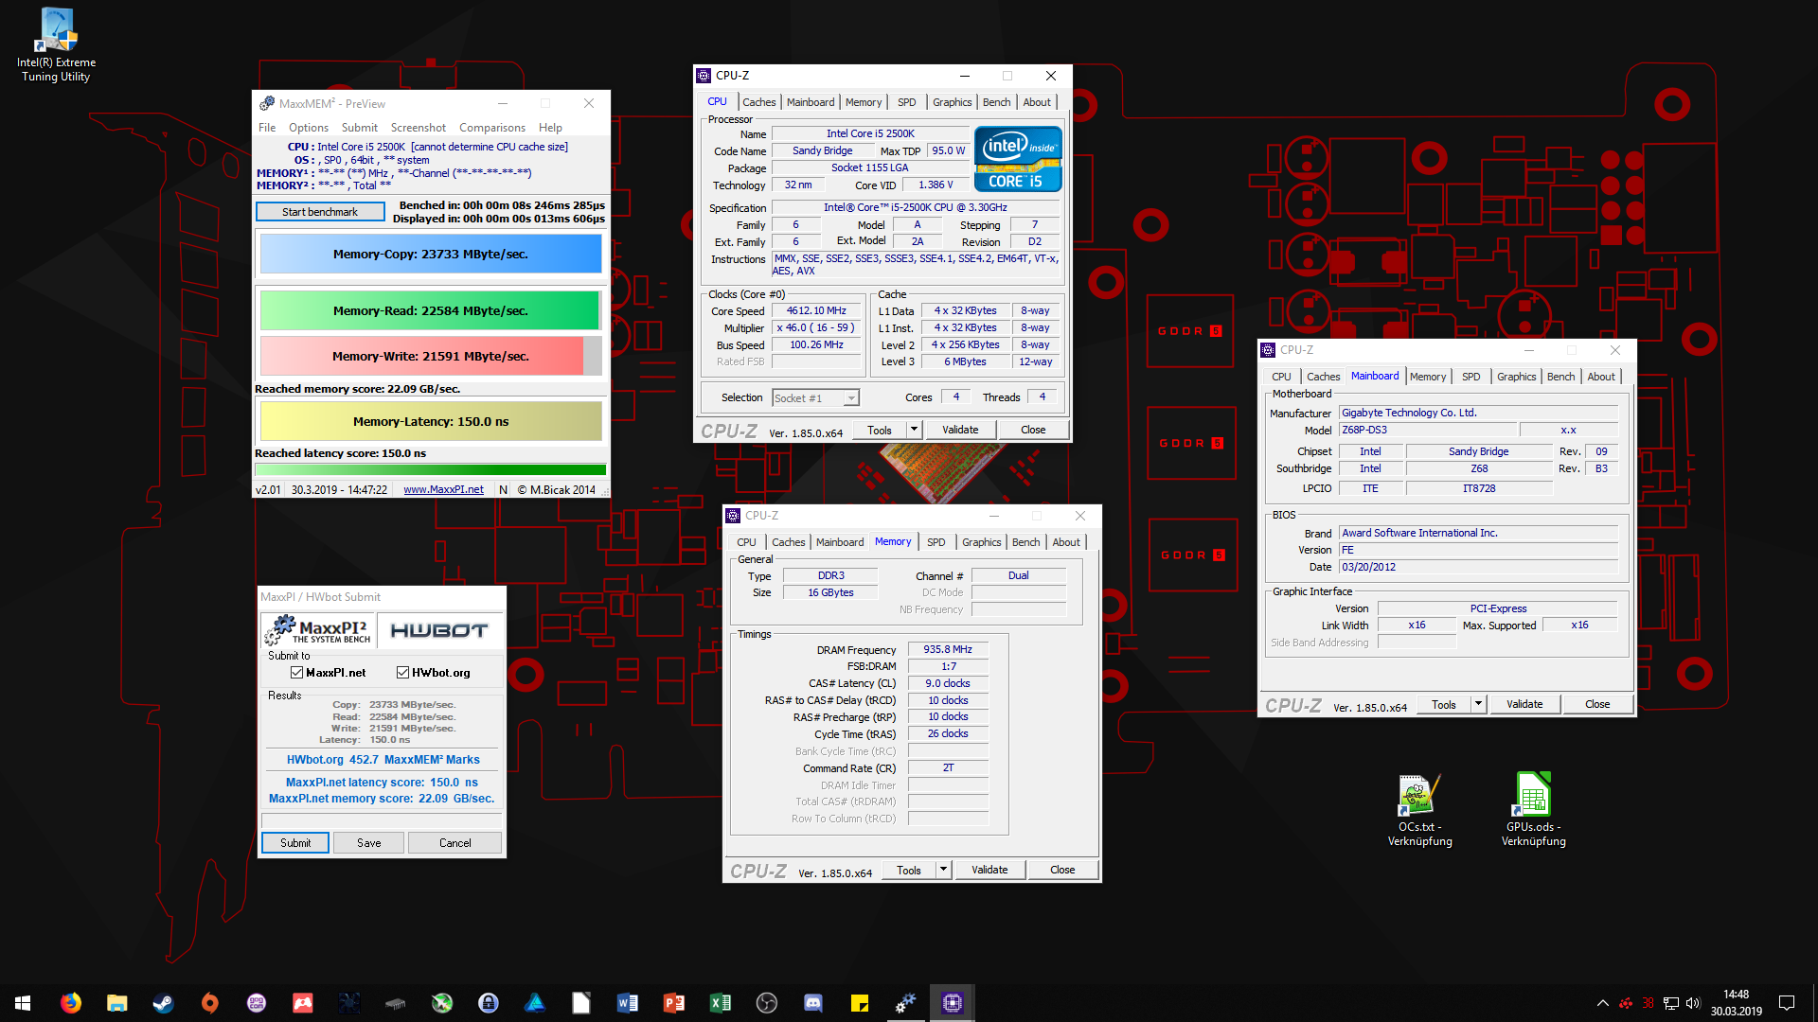The image size is (1818, 1022).
Task: Open Steam from the taskbar
Action: pyautogui.click(x=163, y=1003)
